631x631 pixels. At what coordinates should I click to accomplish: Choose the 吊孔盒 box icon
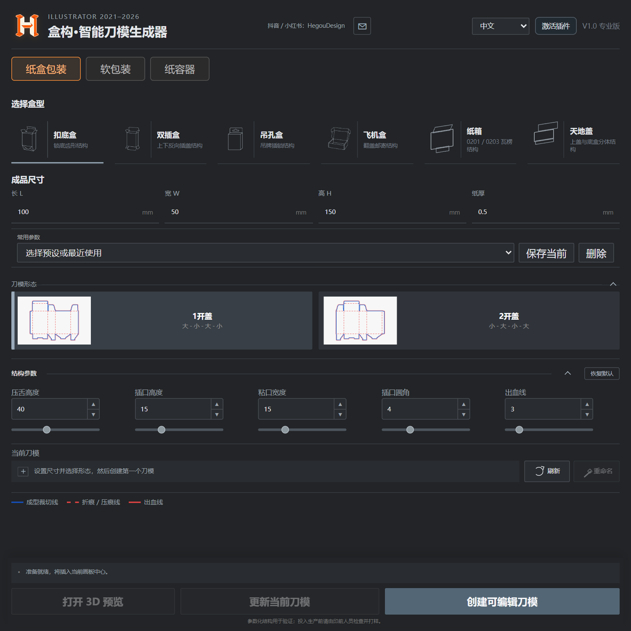(236, 139)
